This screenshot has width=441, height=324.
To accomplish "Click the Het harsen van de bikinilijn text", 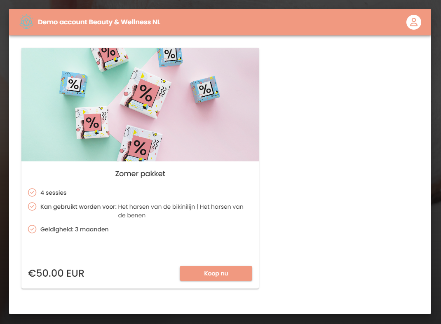I will tap(156, 207).
